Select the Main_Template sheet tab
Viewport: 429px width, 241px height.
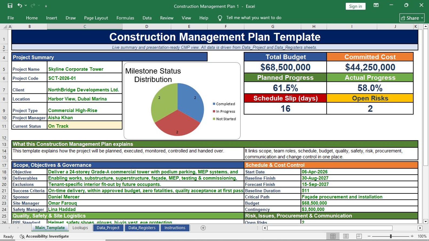point(50,228)
